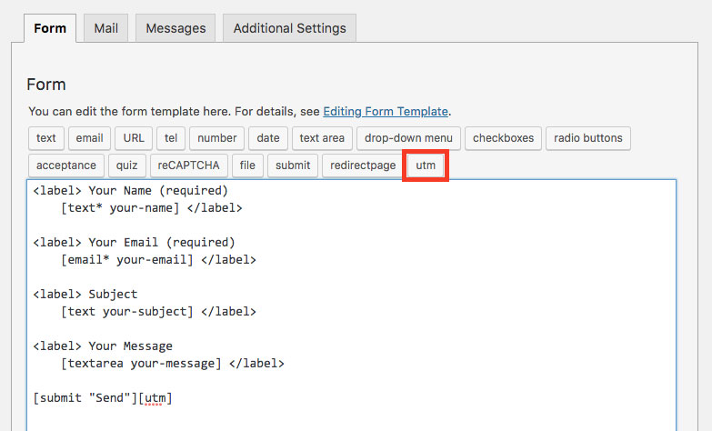
Task: Add a URL field tag
Action: pos(134,138)
